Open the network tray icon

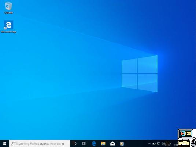[x=159, y=144]
